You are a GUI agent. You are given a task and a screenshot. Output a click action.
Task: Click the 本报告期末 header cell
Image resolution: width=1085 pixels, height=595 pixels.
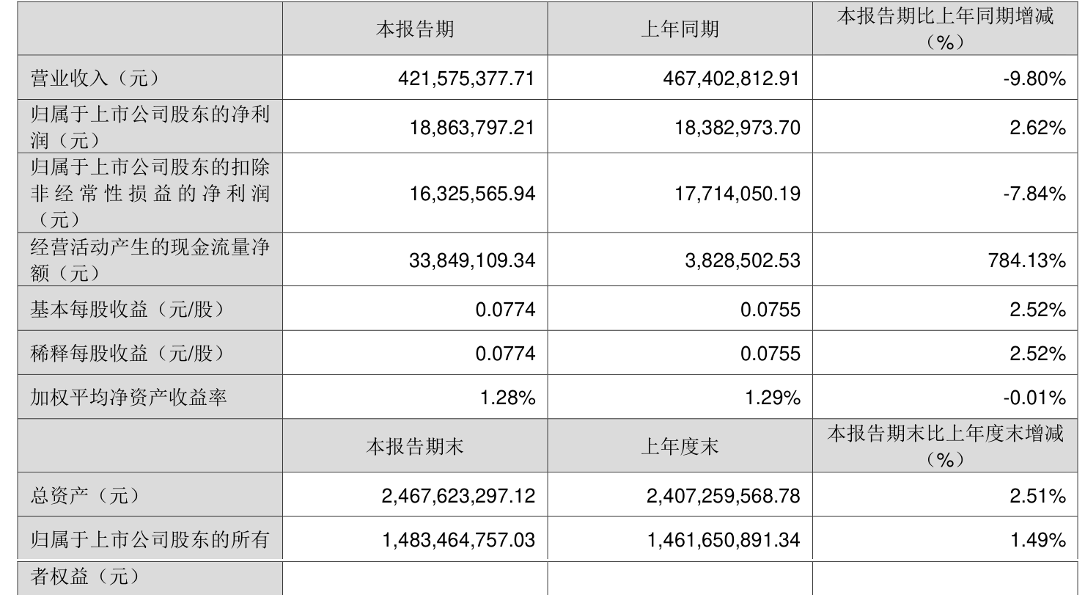click(x=415, y=447)
